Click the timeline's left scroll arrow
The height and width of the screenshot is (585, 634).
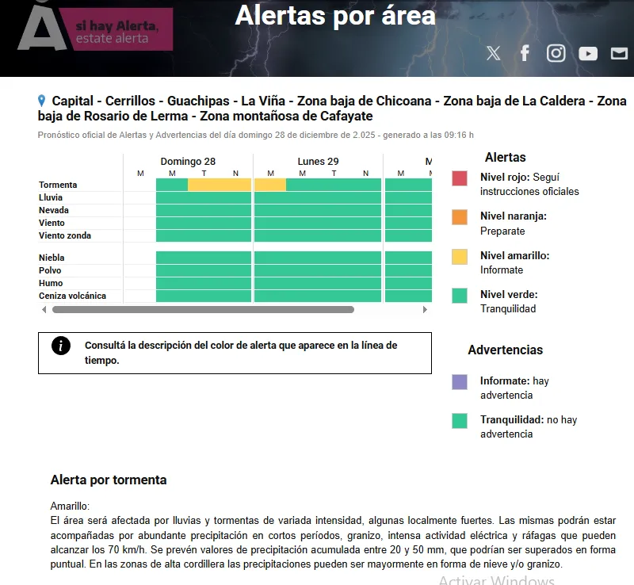(43, 309)
